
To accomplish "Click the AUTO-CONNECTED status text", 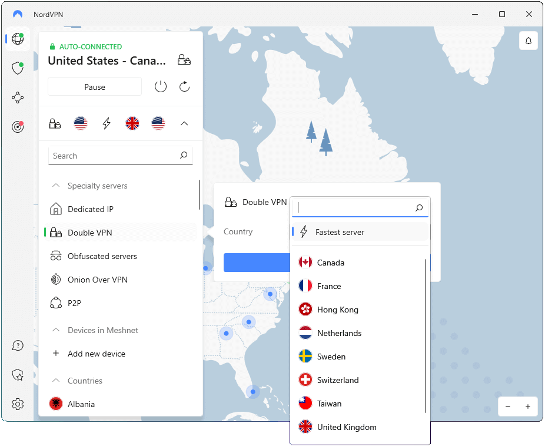I will point(91,46).
